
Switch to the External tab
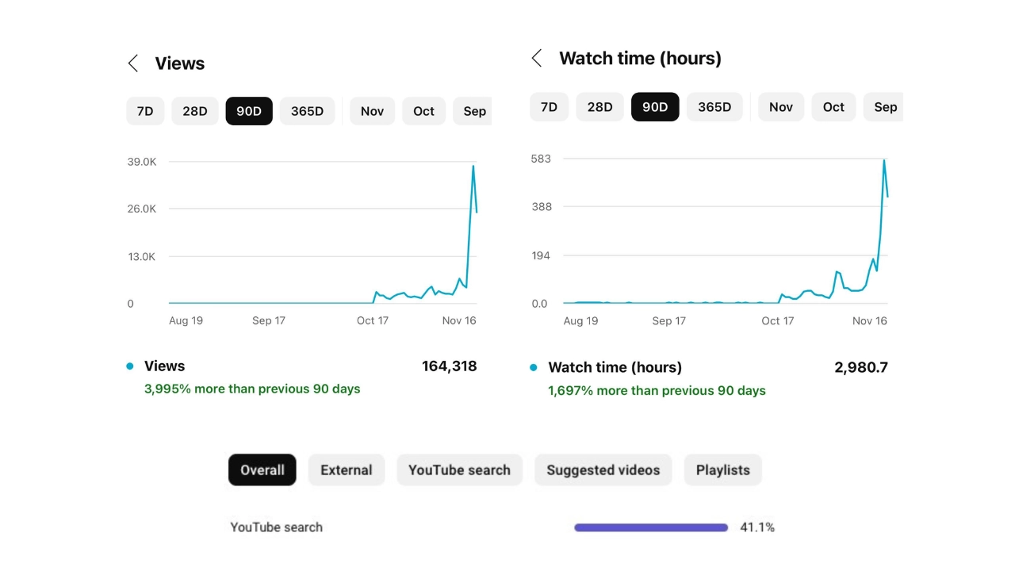coord(347,469)
